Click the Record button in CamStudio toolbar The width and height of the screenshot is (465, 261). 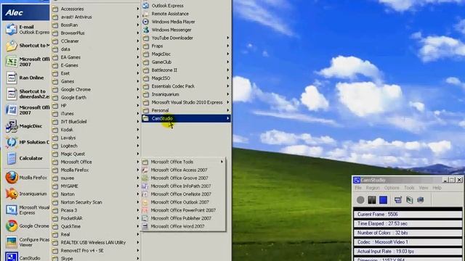tap(360, 200)
